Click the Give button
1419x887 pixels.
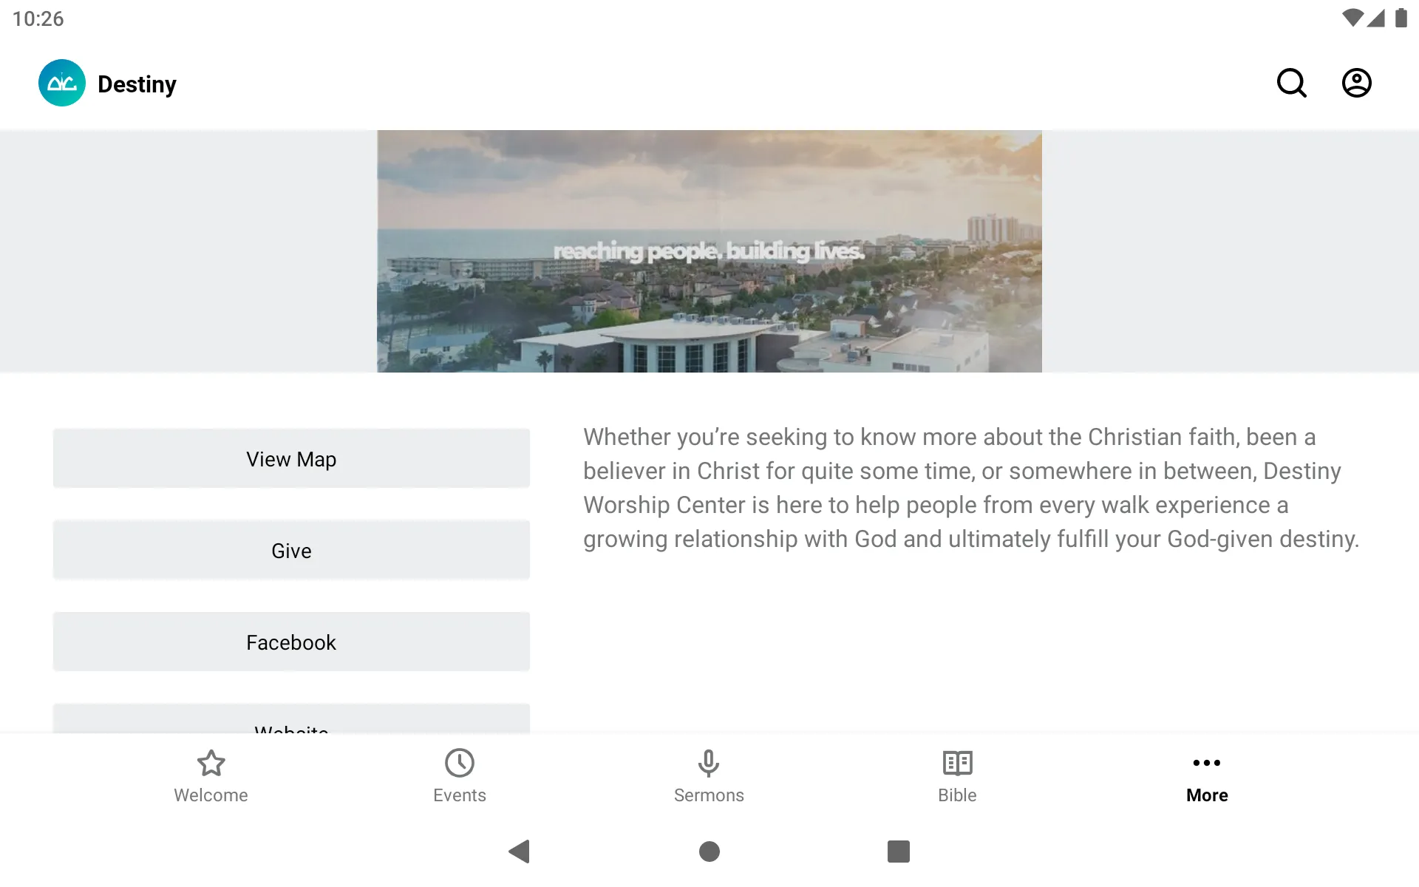[291, 551]
